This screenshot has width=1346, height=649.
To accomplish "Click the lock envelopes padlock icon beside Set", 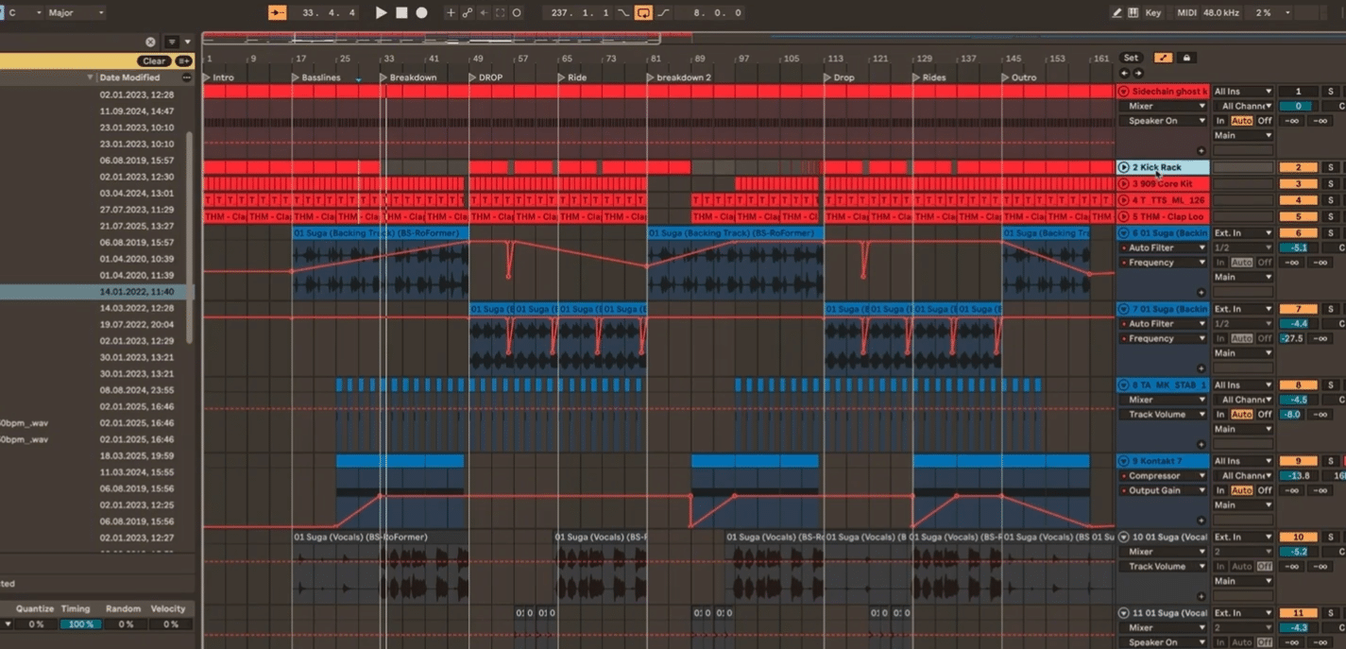I will click(1186, 58).
